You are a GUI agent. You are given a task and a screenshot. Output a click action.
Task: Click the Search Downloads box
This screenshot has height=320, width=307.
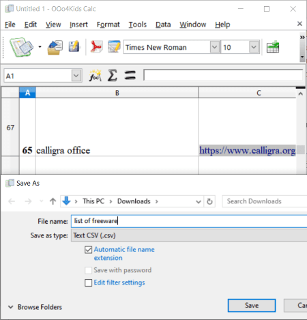tap(264, 201)
